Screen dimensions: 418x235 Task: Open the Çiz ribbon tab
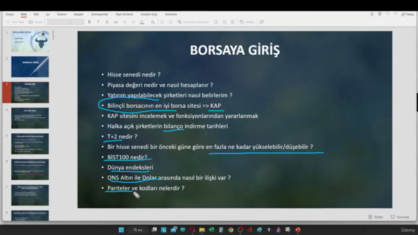tap(48, 14)
